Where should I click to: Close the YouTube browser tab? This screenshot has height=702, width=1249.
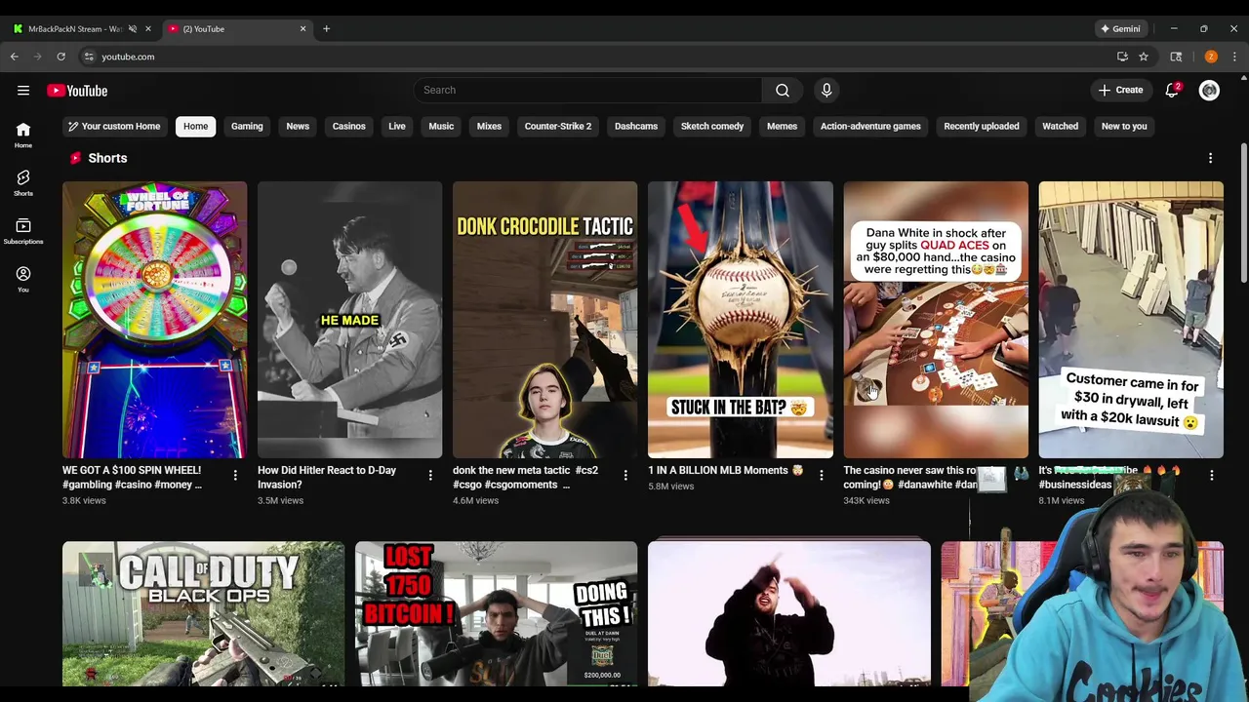pos(302,28)
